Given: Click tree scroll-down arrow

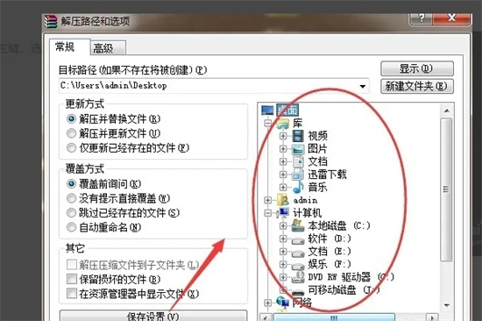Looking at the screenshot, I should pyautogui.click(x=447, y=305).
